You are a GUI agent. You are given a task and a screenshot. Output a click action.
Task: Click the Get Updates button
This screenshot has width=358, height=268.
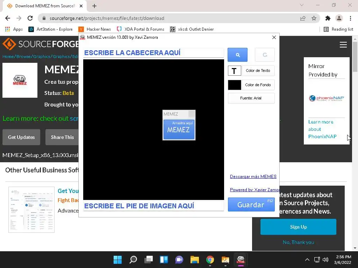(21, 137)
